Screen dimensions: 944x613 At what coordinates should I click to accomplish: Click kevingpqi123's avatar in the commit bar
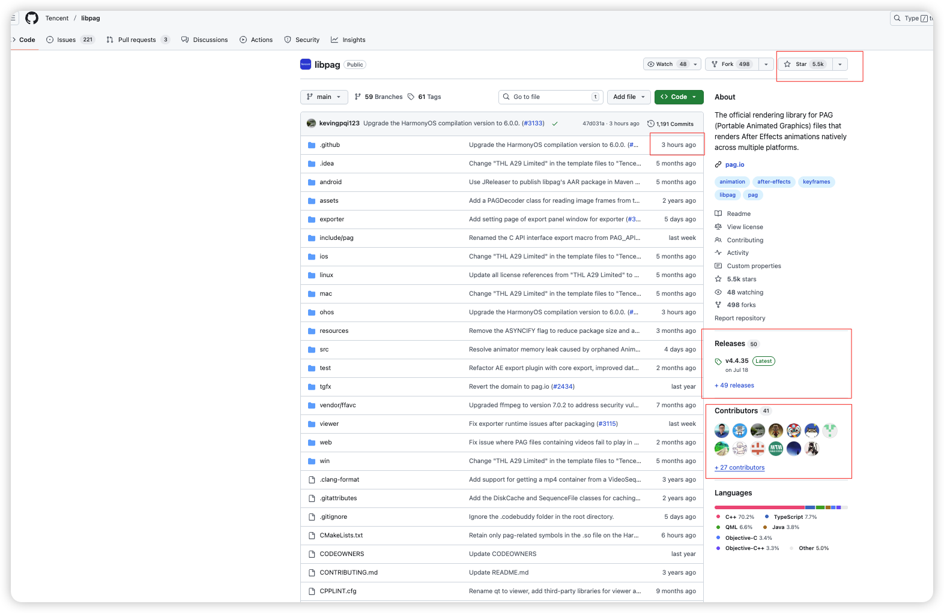pyautogui.click(x=311, y=124)
